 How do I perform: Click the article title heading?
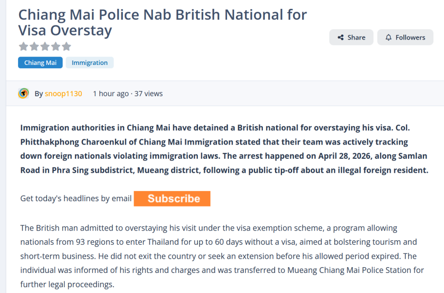coord(163,22)
